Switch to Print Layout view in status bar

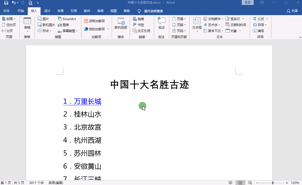240,183
